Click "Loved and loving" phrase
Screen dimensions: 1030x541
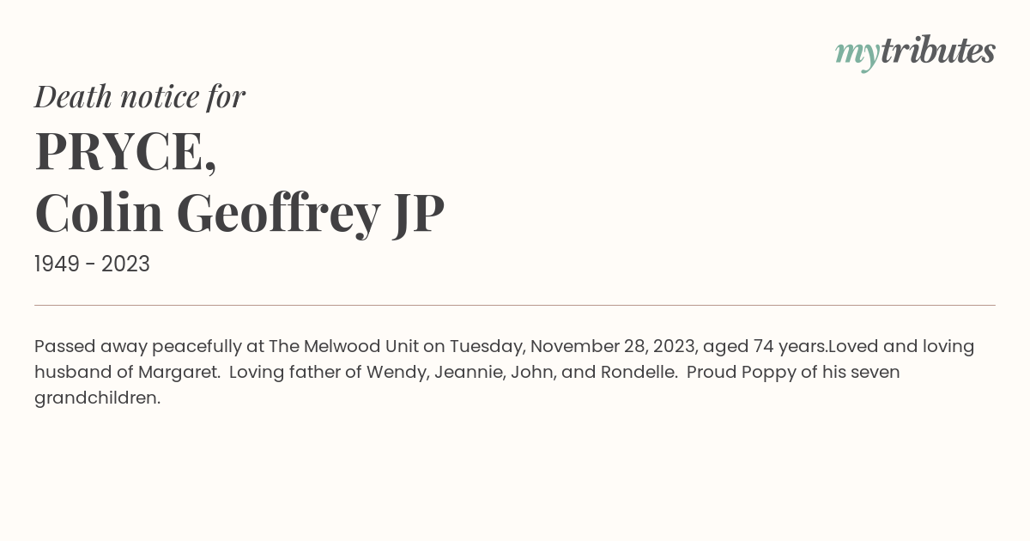[901, 347]
